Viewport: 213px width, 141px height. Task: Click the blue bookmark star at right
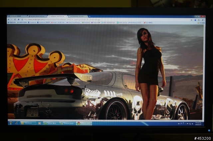tap(195, 20)
